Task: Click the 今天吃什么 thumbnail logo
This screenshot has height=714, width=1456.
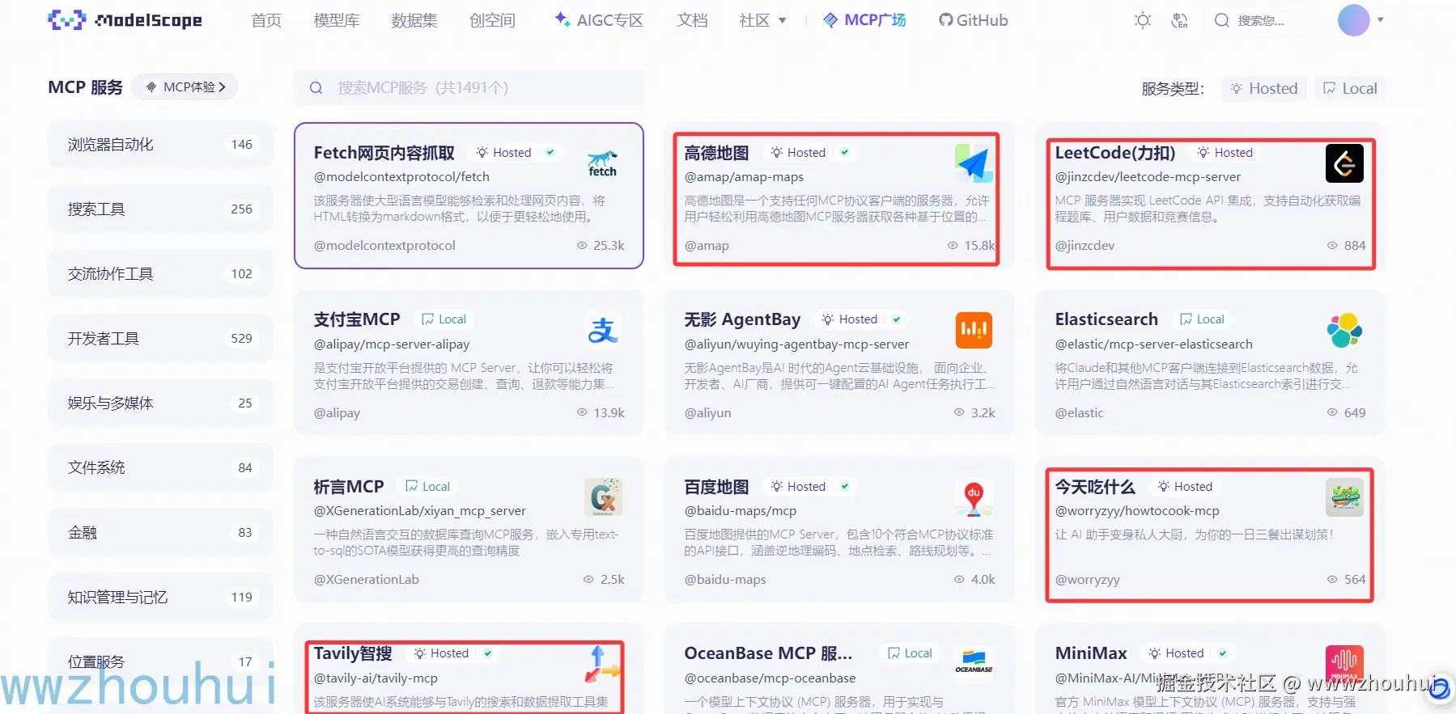Action: click(1344, 497)
